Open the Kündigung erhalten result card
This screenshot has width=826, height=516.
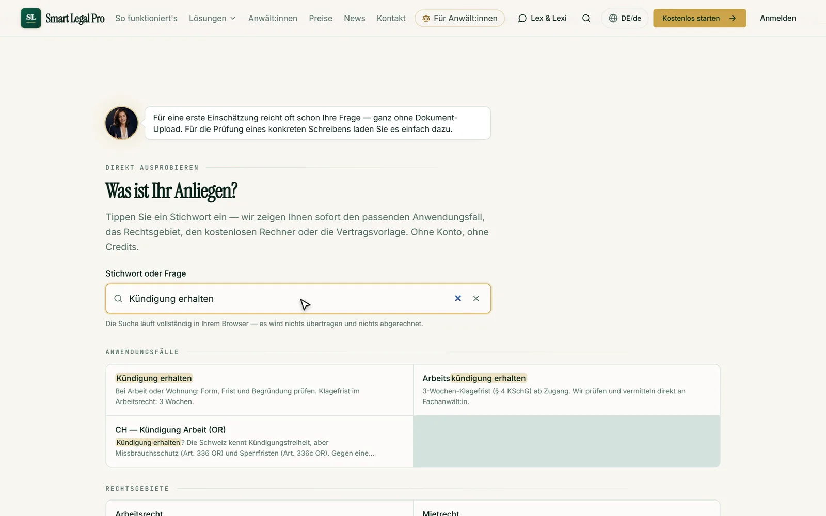point(259,390)
